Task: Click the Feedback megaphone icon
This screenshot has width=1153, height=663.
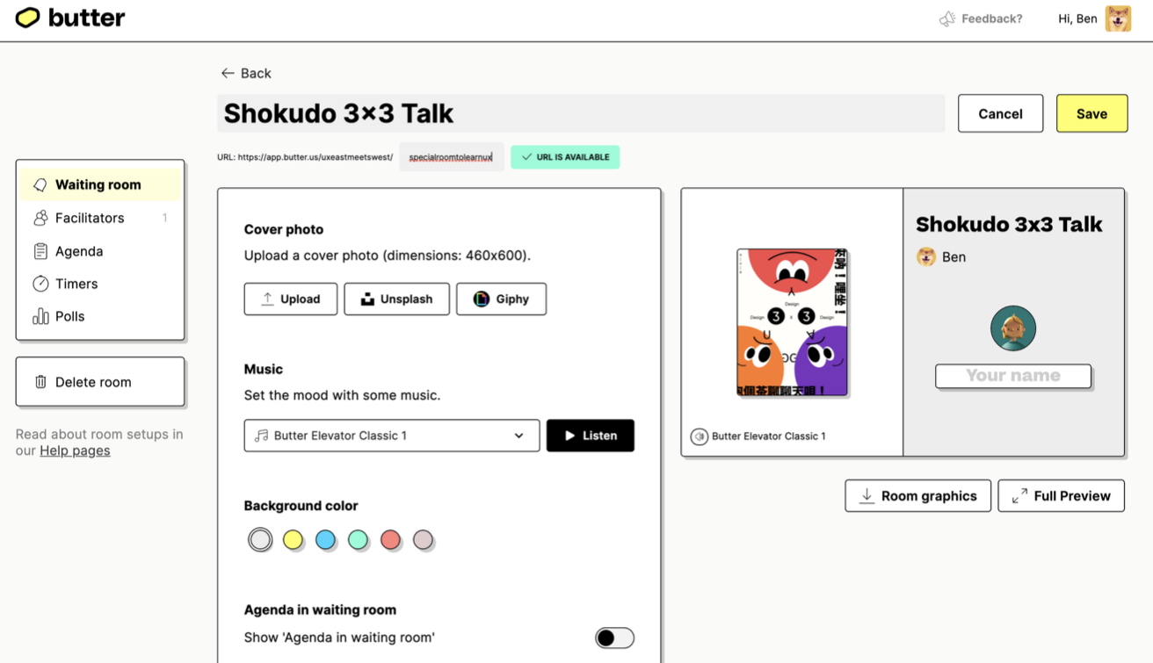Action: coord(947,18)
